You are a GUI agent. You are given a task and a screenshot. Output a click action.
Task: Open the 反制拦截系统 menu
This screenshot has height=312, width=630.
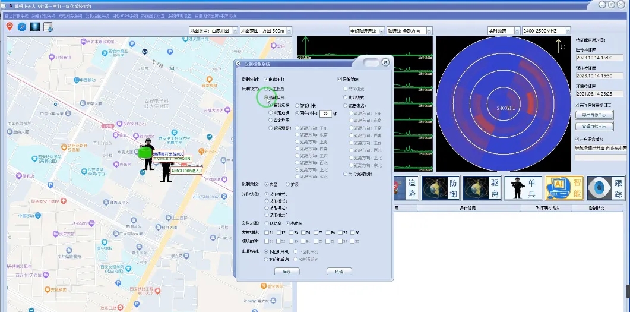[x=97, y=16]
